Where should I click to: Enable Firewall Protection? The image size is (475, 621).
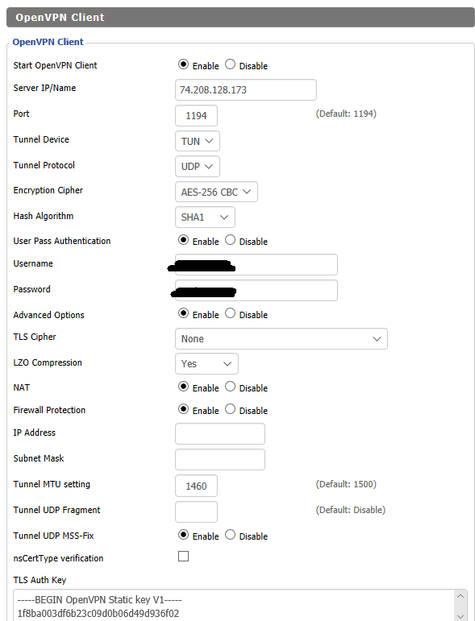[x=183, y=408]
